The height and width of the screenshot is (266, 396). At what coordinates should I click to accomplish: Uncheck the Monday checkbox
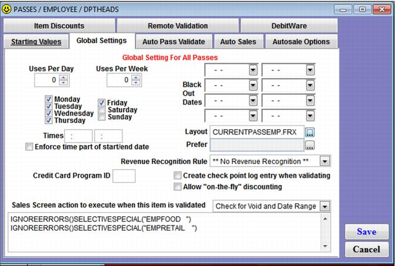click(49, 99)
